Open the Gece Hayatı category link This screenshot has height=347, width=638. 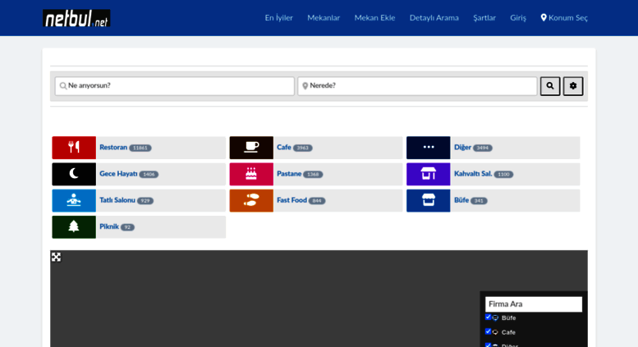[x=118, y=174]
